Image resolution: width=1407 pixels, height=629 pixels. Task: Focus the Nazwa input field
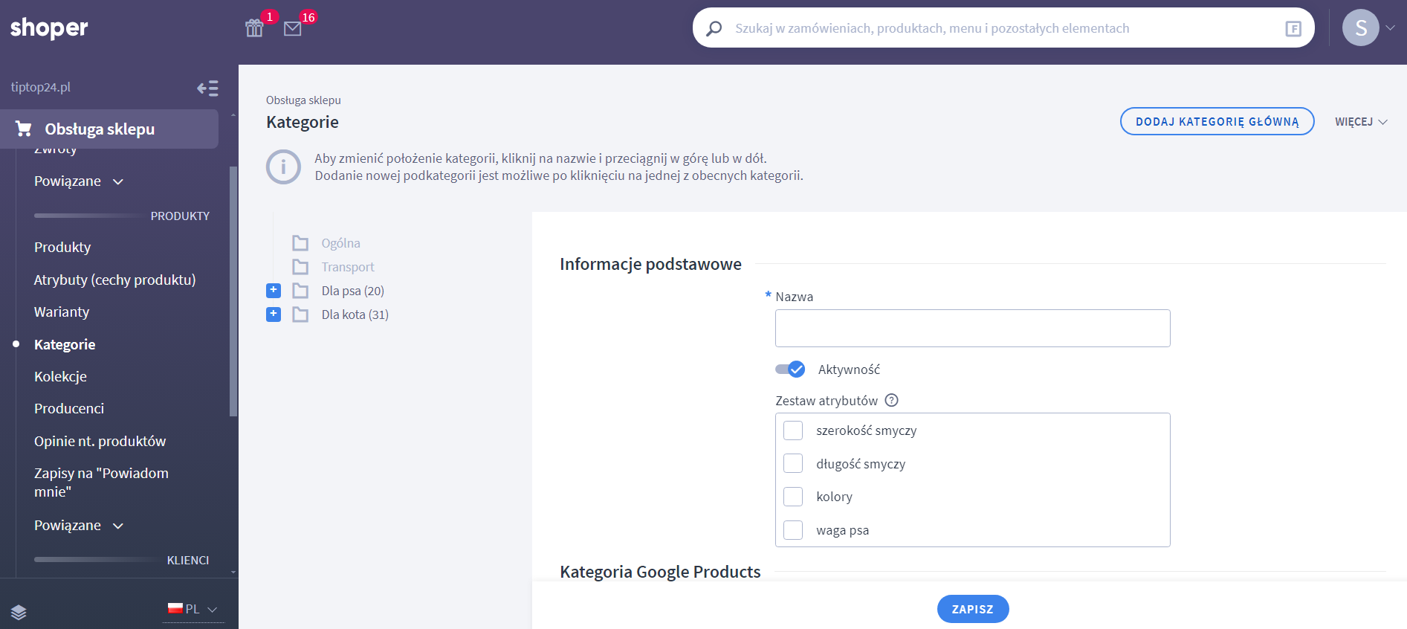click(972, 328)
